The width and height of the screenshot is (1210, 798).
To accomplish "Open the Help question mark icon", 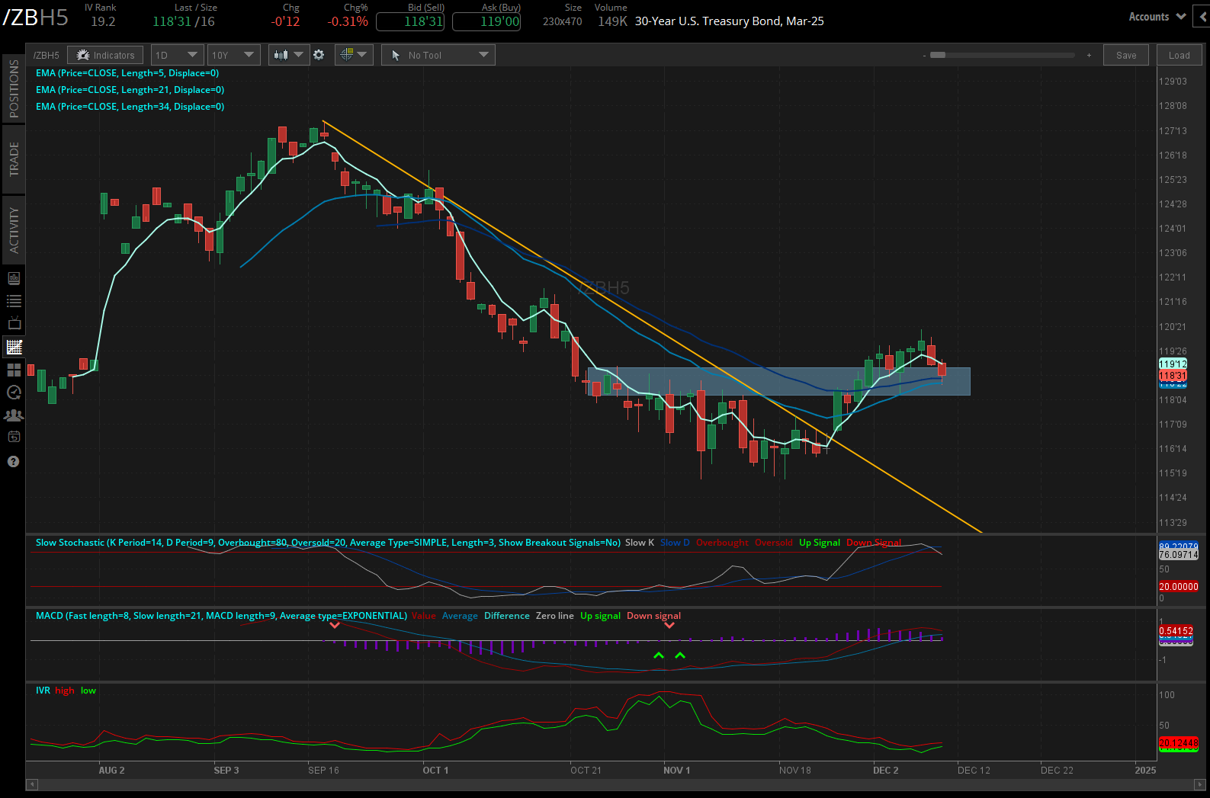I will [x=13, y=462].
